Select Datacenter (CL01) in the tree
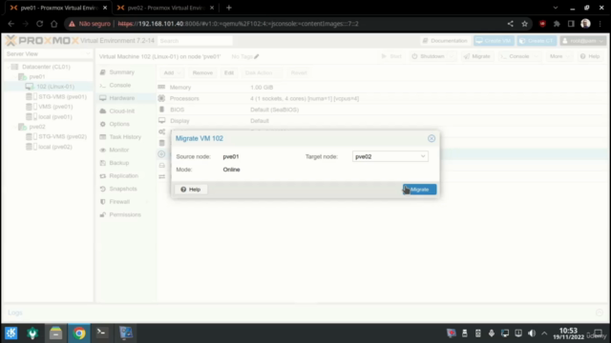The height and width of the screenshot is (343, 611). (46, 67)
